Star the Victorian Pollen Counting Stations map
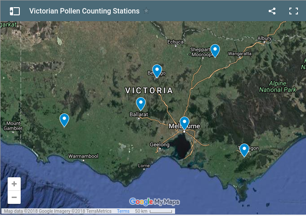The image size is (306, 216). [x=146, y=11]
